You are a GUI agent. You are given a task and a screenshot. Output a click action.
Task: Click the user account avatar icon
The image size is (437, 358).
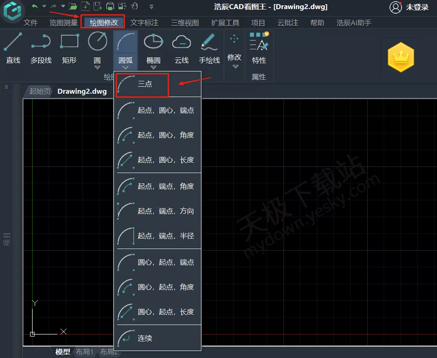pyautogui.click(x=395, y=7)
